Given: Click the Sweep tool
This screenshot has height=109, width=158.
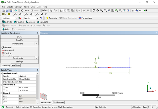Looking at the screenshot, I should pyautogui.click(x=30, y=22).
